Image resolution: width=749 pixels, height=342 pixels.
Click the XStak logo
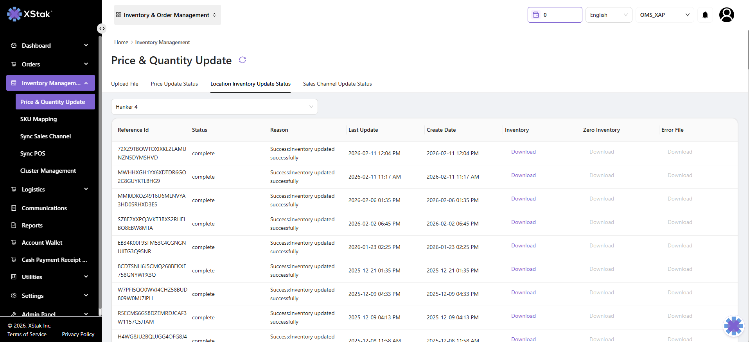tap(30, 14)
